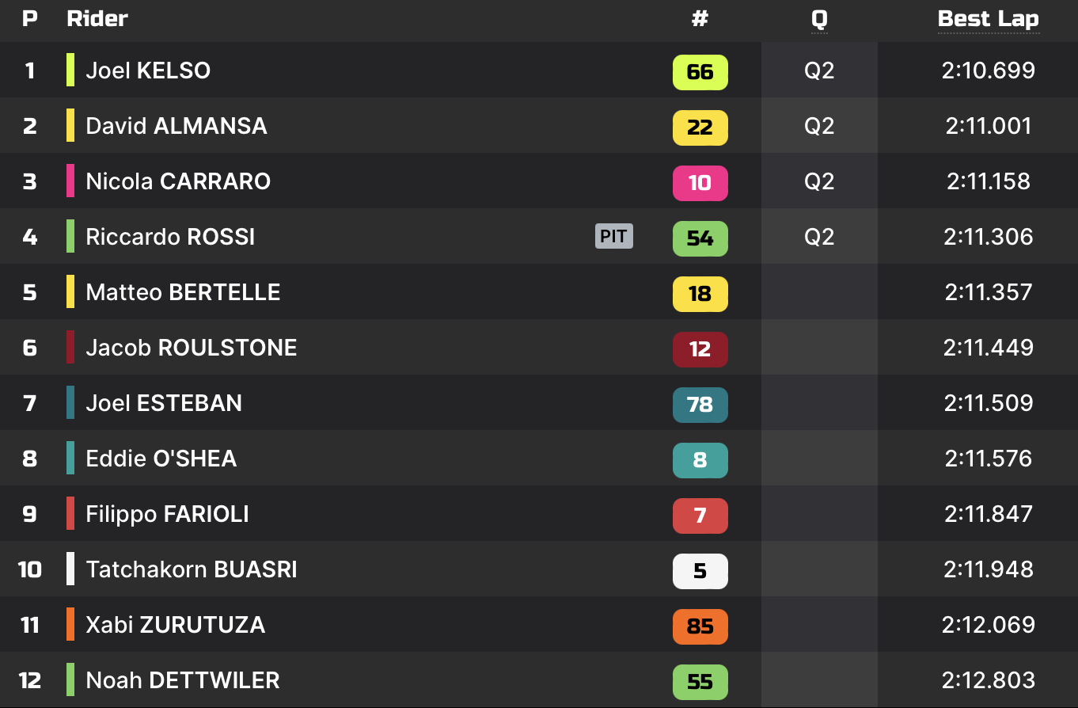Click Tatchakorn Buasri's white number 5 badge
Screen dimensions: 1078x708
(x=700, y=571)
